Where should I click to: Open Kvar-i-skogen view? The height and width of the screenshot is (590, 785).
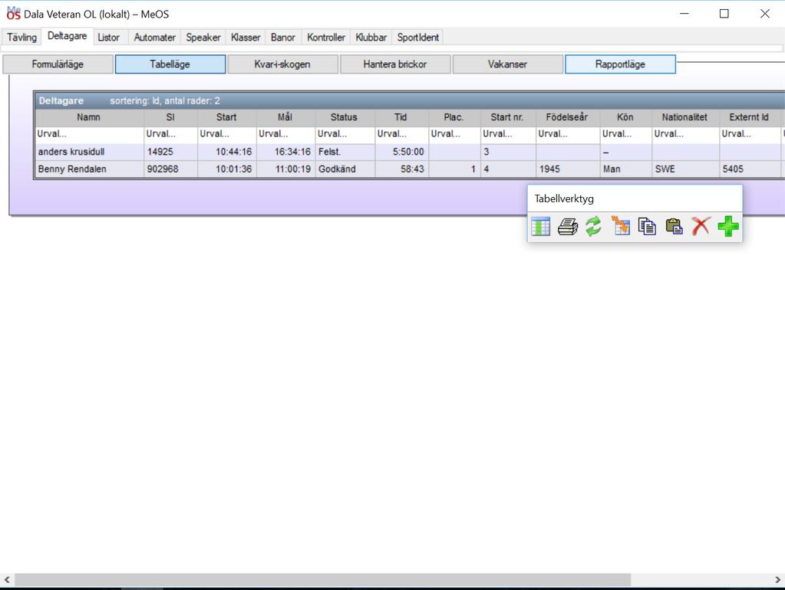pyautogui.click(x=283, y=64)
